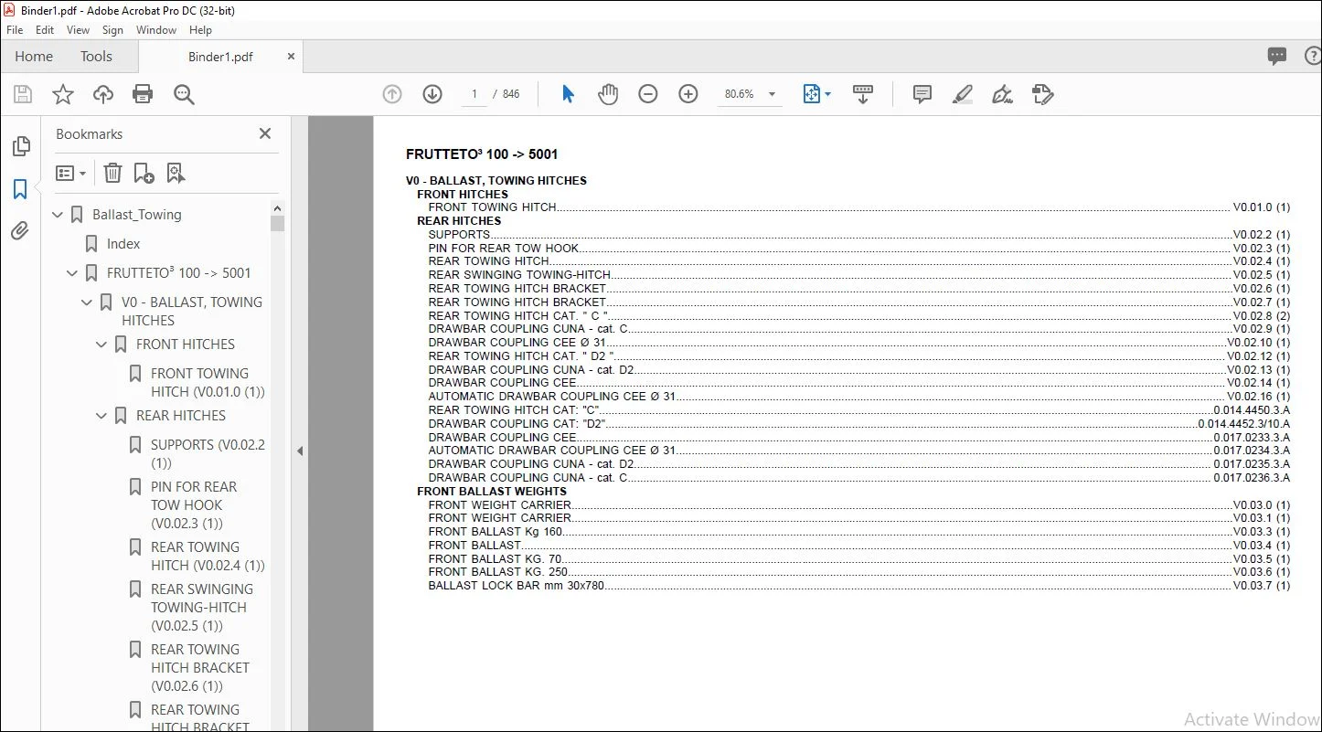The height and width of the screenshot is (732, 1322).
Task: Collapse the navigation pane with the arrow
Action: pos(300,451)
